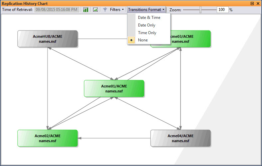Click the Time of Retrieval date field

pyautogui.click(x=57, y=10)
